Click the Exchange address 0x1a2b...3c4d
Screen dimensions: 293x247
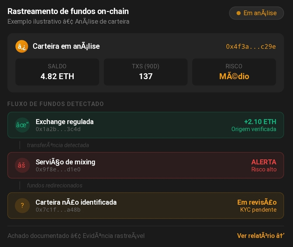pyautogui.click(x=58, y=129)
